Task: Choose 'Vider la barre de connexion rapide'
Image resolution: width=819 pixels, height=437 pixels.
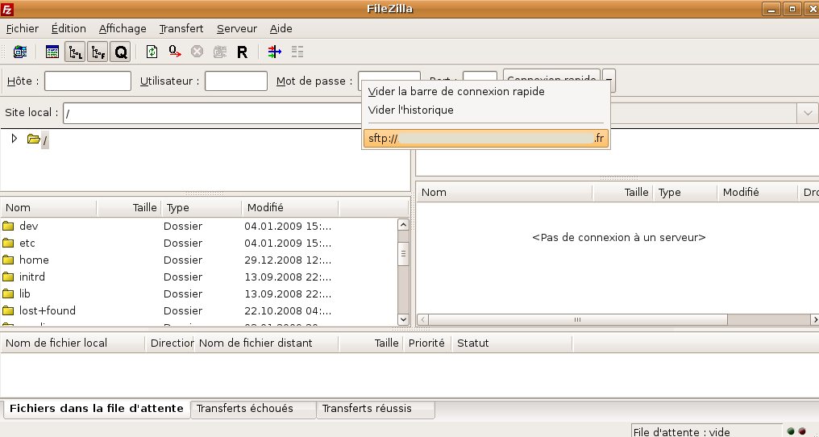Action: pyautogui.click(x=455, y=91)
